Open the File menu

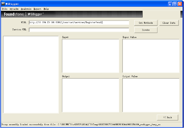(5, 9)
